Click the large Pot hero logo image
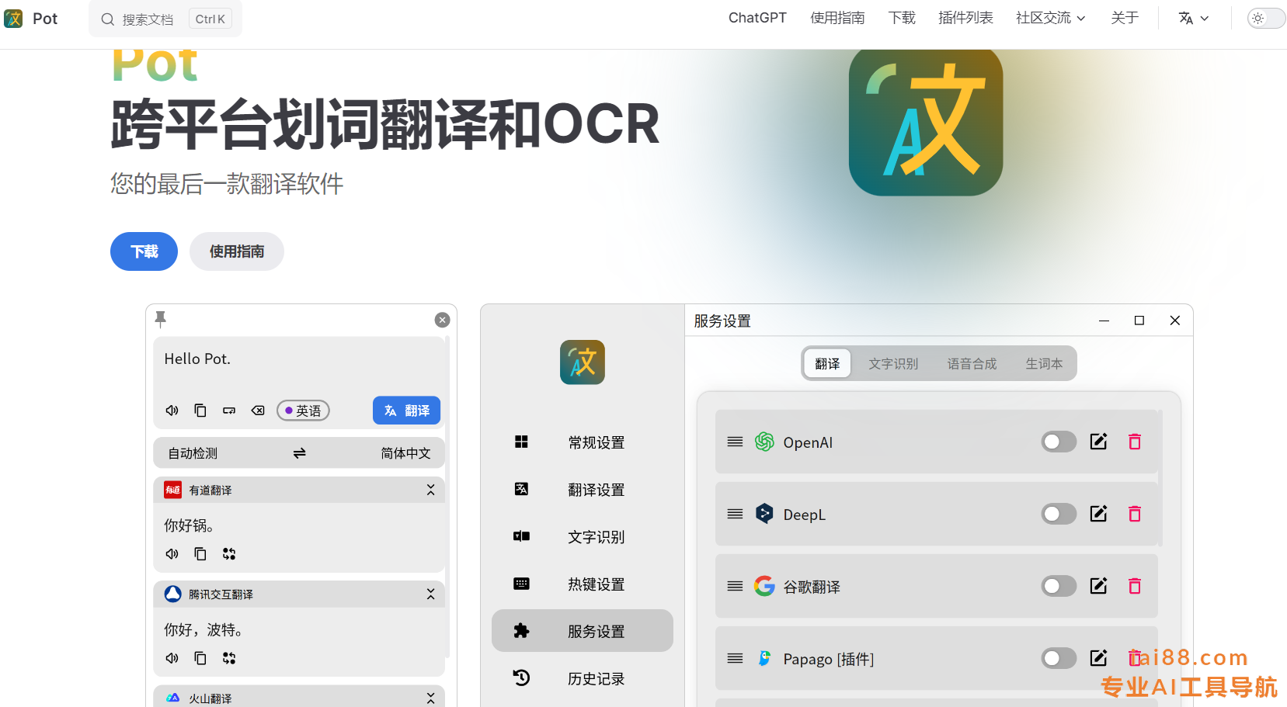This screenshot has height=707, width=1287. click(926, 121)
